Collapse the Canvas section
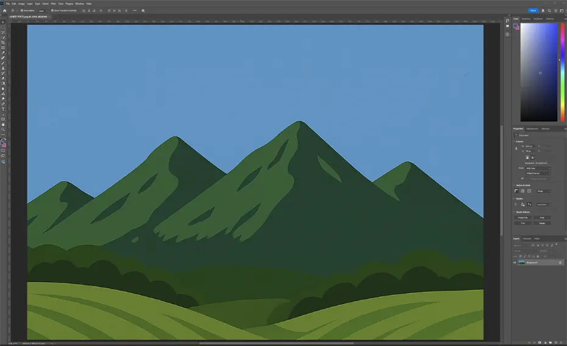This screenshot has width=567, height=346. point(514,141)
